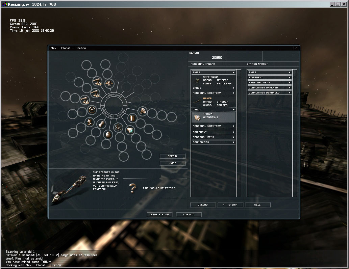Click the Station Market scrollbar handle
349x269 pixels.
tap(295, 73)
